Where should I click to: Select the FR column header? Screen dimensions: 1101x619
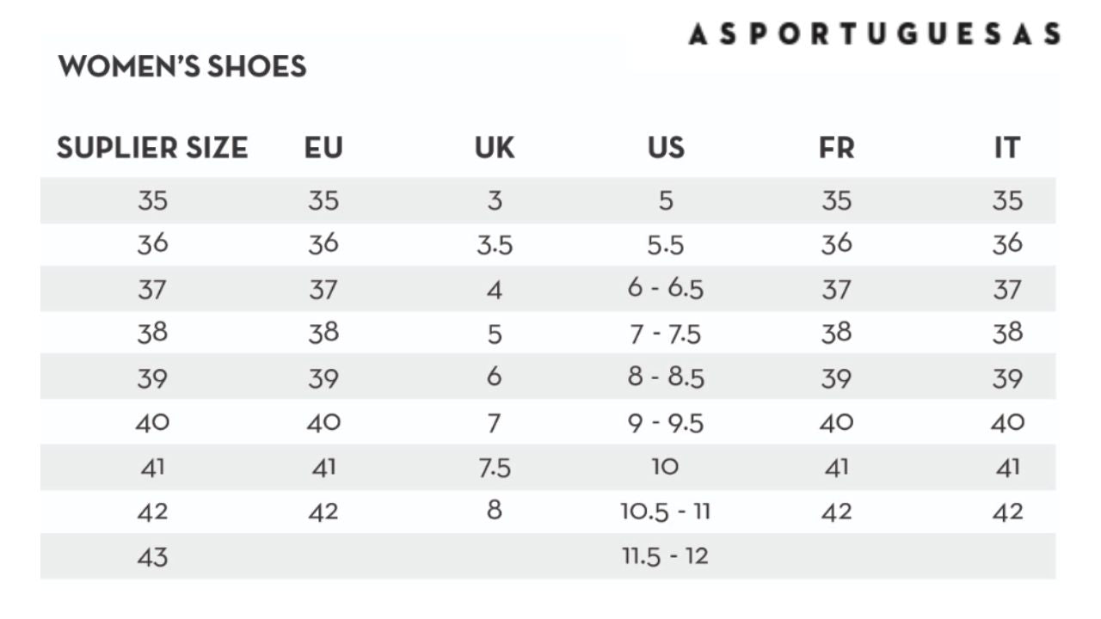click(836, 148)
